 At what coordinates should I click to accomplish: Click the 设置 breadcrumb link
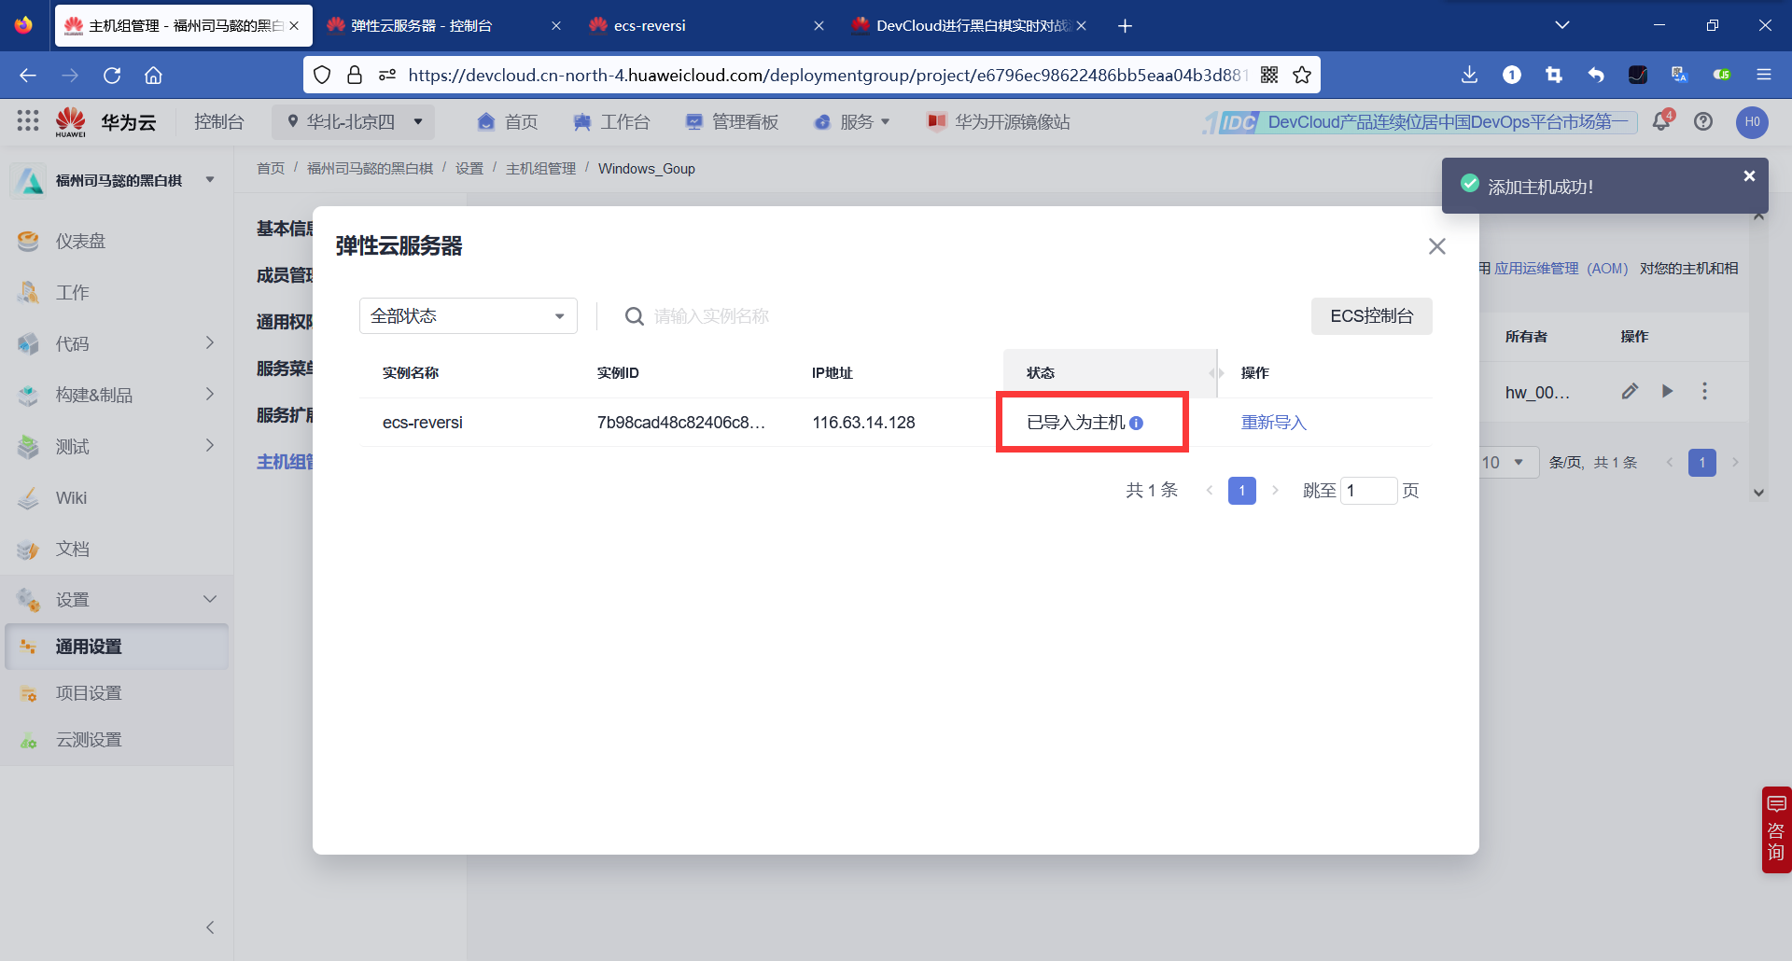(x=469, y=169)
